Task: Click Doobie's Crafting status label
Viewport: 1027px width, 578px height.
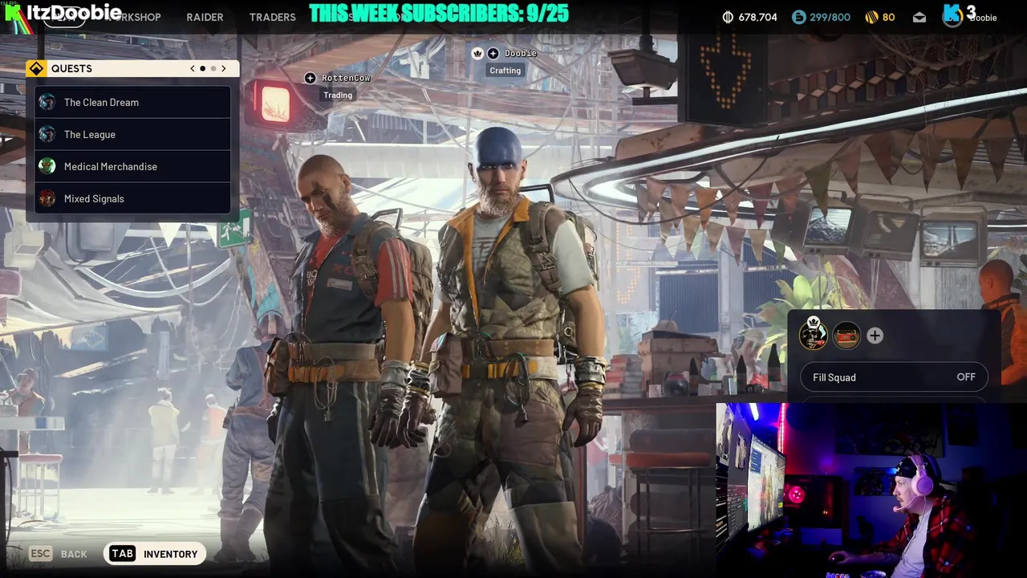Action: click(505, 71)
